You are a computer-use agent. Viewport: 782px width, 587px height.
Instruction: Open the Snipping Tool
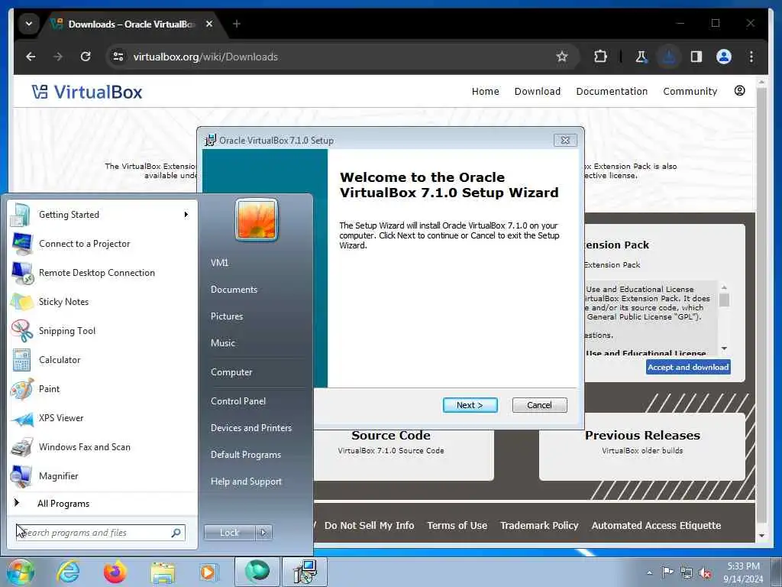coord(102,330)
